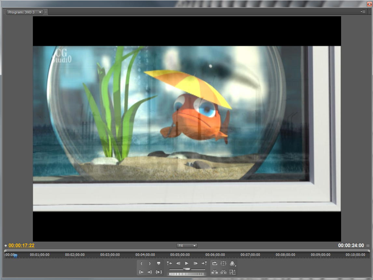Add an unnumbered marker

(159, 263)
